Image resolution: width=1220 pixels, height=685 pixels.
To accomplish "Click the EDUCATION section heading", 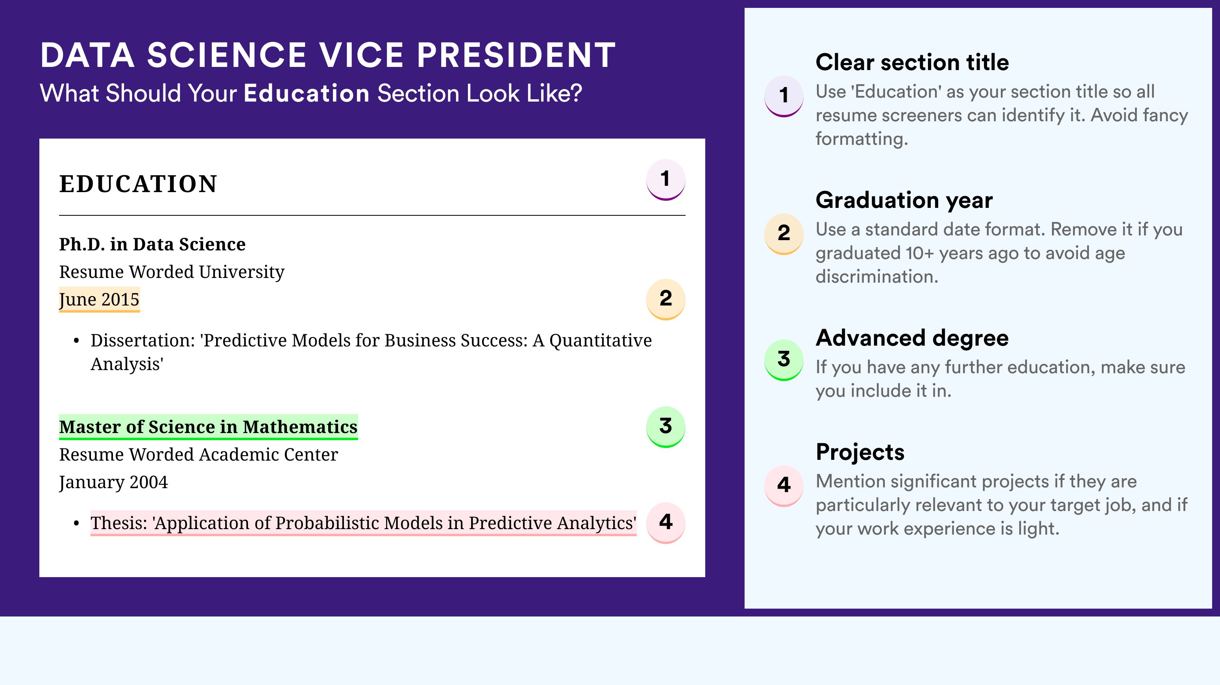I will point(138,184).
